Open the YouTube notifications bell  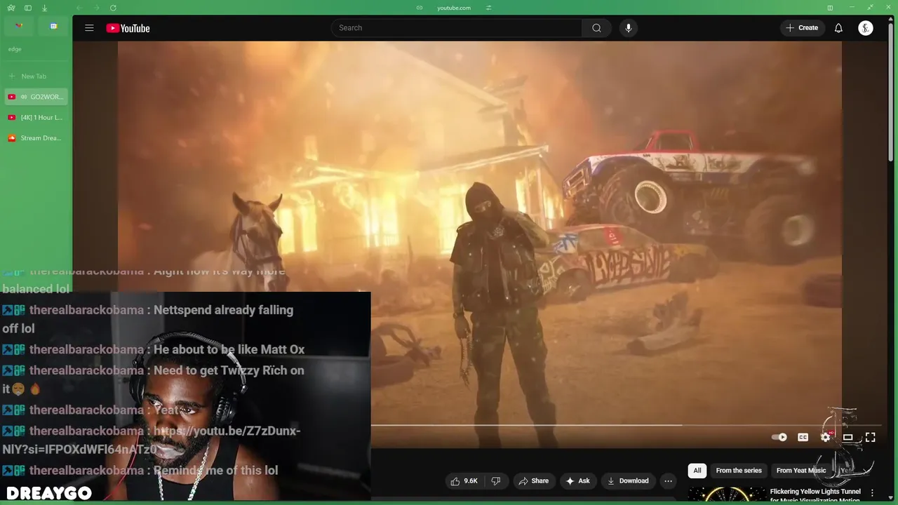pyautogui.click(x=838, y=28)
